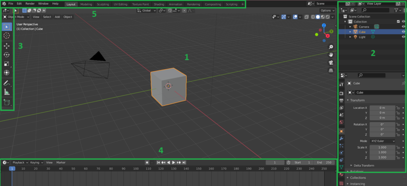
Task: Select the Scale tool
Action: 7,64
